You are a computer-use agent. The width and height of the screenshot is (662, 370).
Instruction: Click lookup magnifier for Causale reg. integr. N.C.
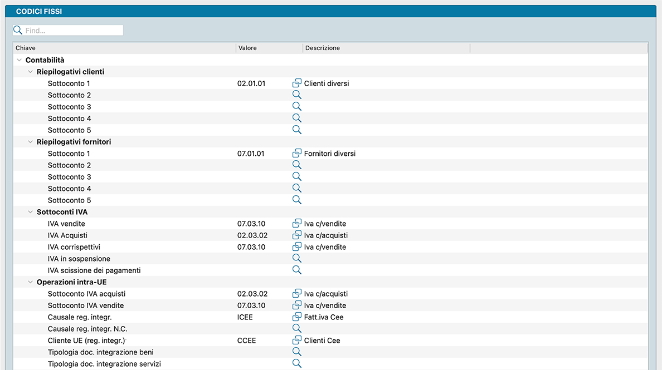(297, 329)
